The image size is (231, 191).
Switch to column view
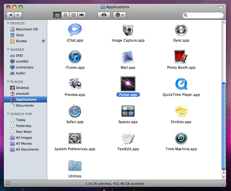click(73, 15)
